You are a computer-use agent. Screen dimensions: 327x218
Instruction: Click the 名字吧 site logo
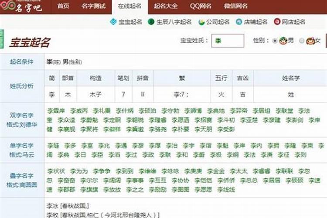pos(21,6)
